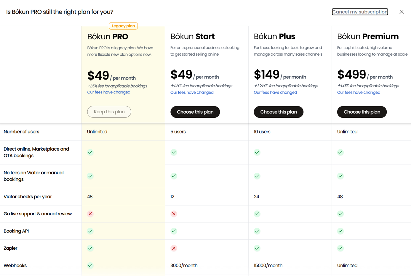The image size is (411, 276).
Task: Choose the Bókun Plus plan
Action: coord(278,112)
